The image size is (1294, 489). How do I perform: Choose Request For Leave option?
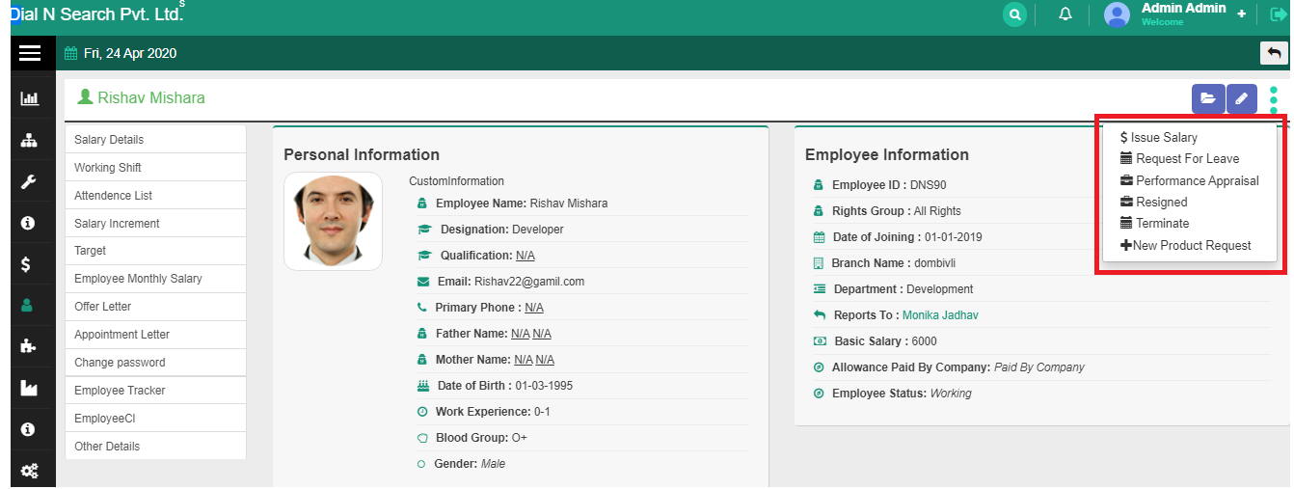[x=1179, y=159]
